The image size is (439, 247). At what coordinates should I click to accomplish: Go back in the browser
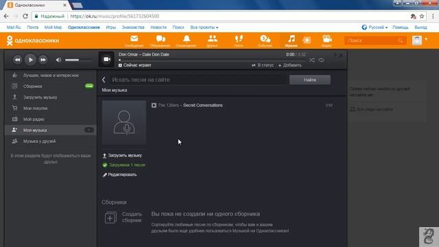click(6, 16)
